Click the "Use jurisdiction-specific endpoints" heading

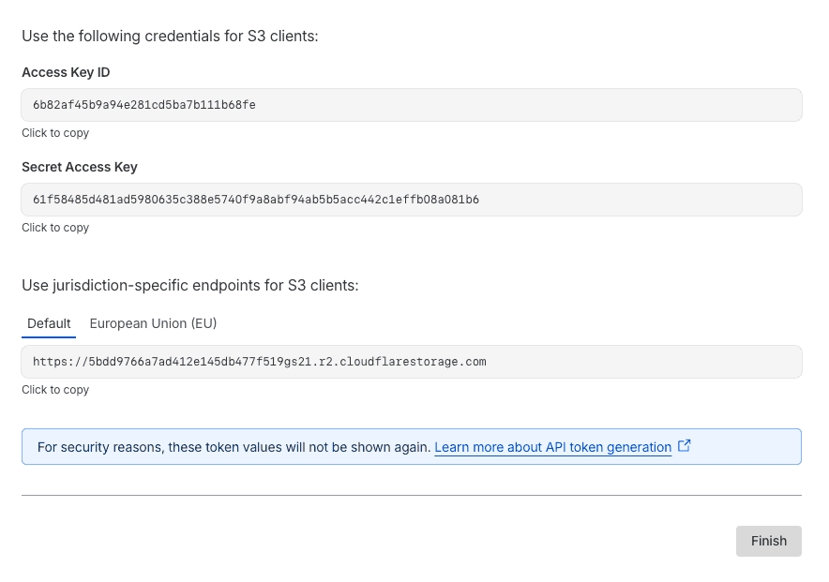point(189,285)
